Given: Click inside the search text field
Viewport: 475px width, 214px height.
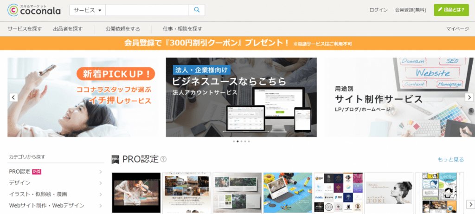Looking at the screenshot, I should [x=147, y=10].
